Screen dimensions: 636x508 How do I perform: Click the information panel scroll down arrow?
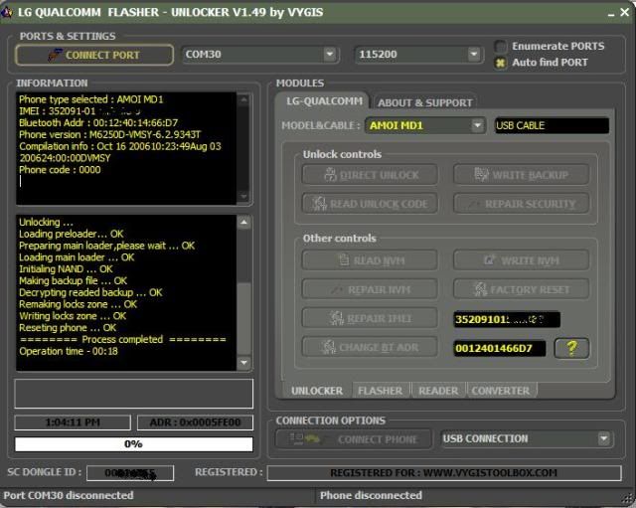point(243,197)
